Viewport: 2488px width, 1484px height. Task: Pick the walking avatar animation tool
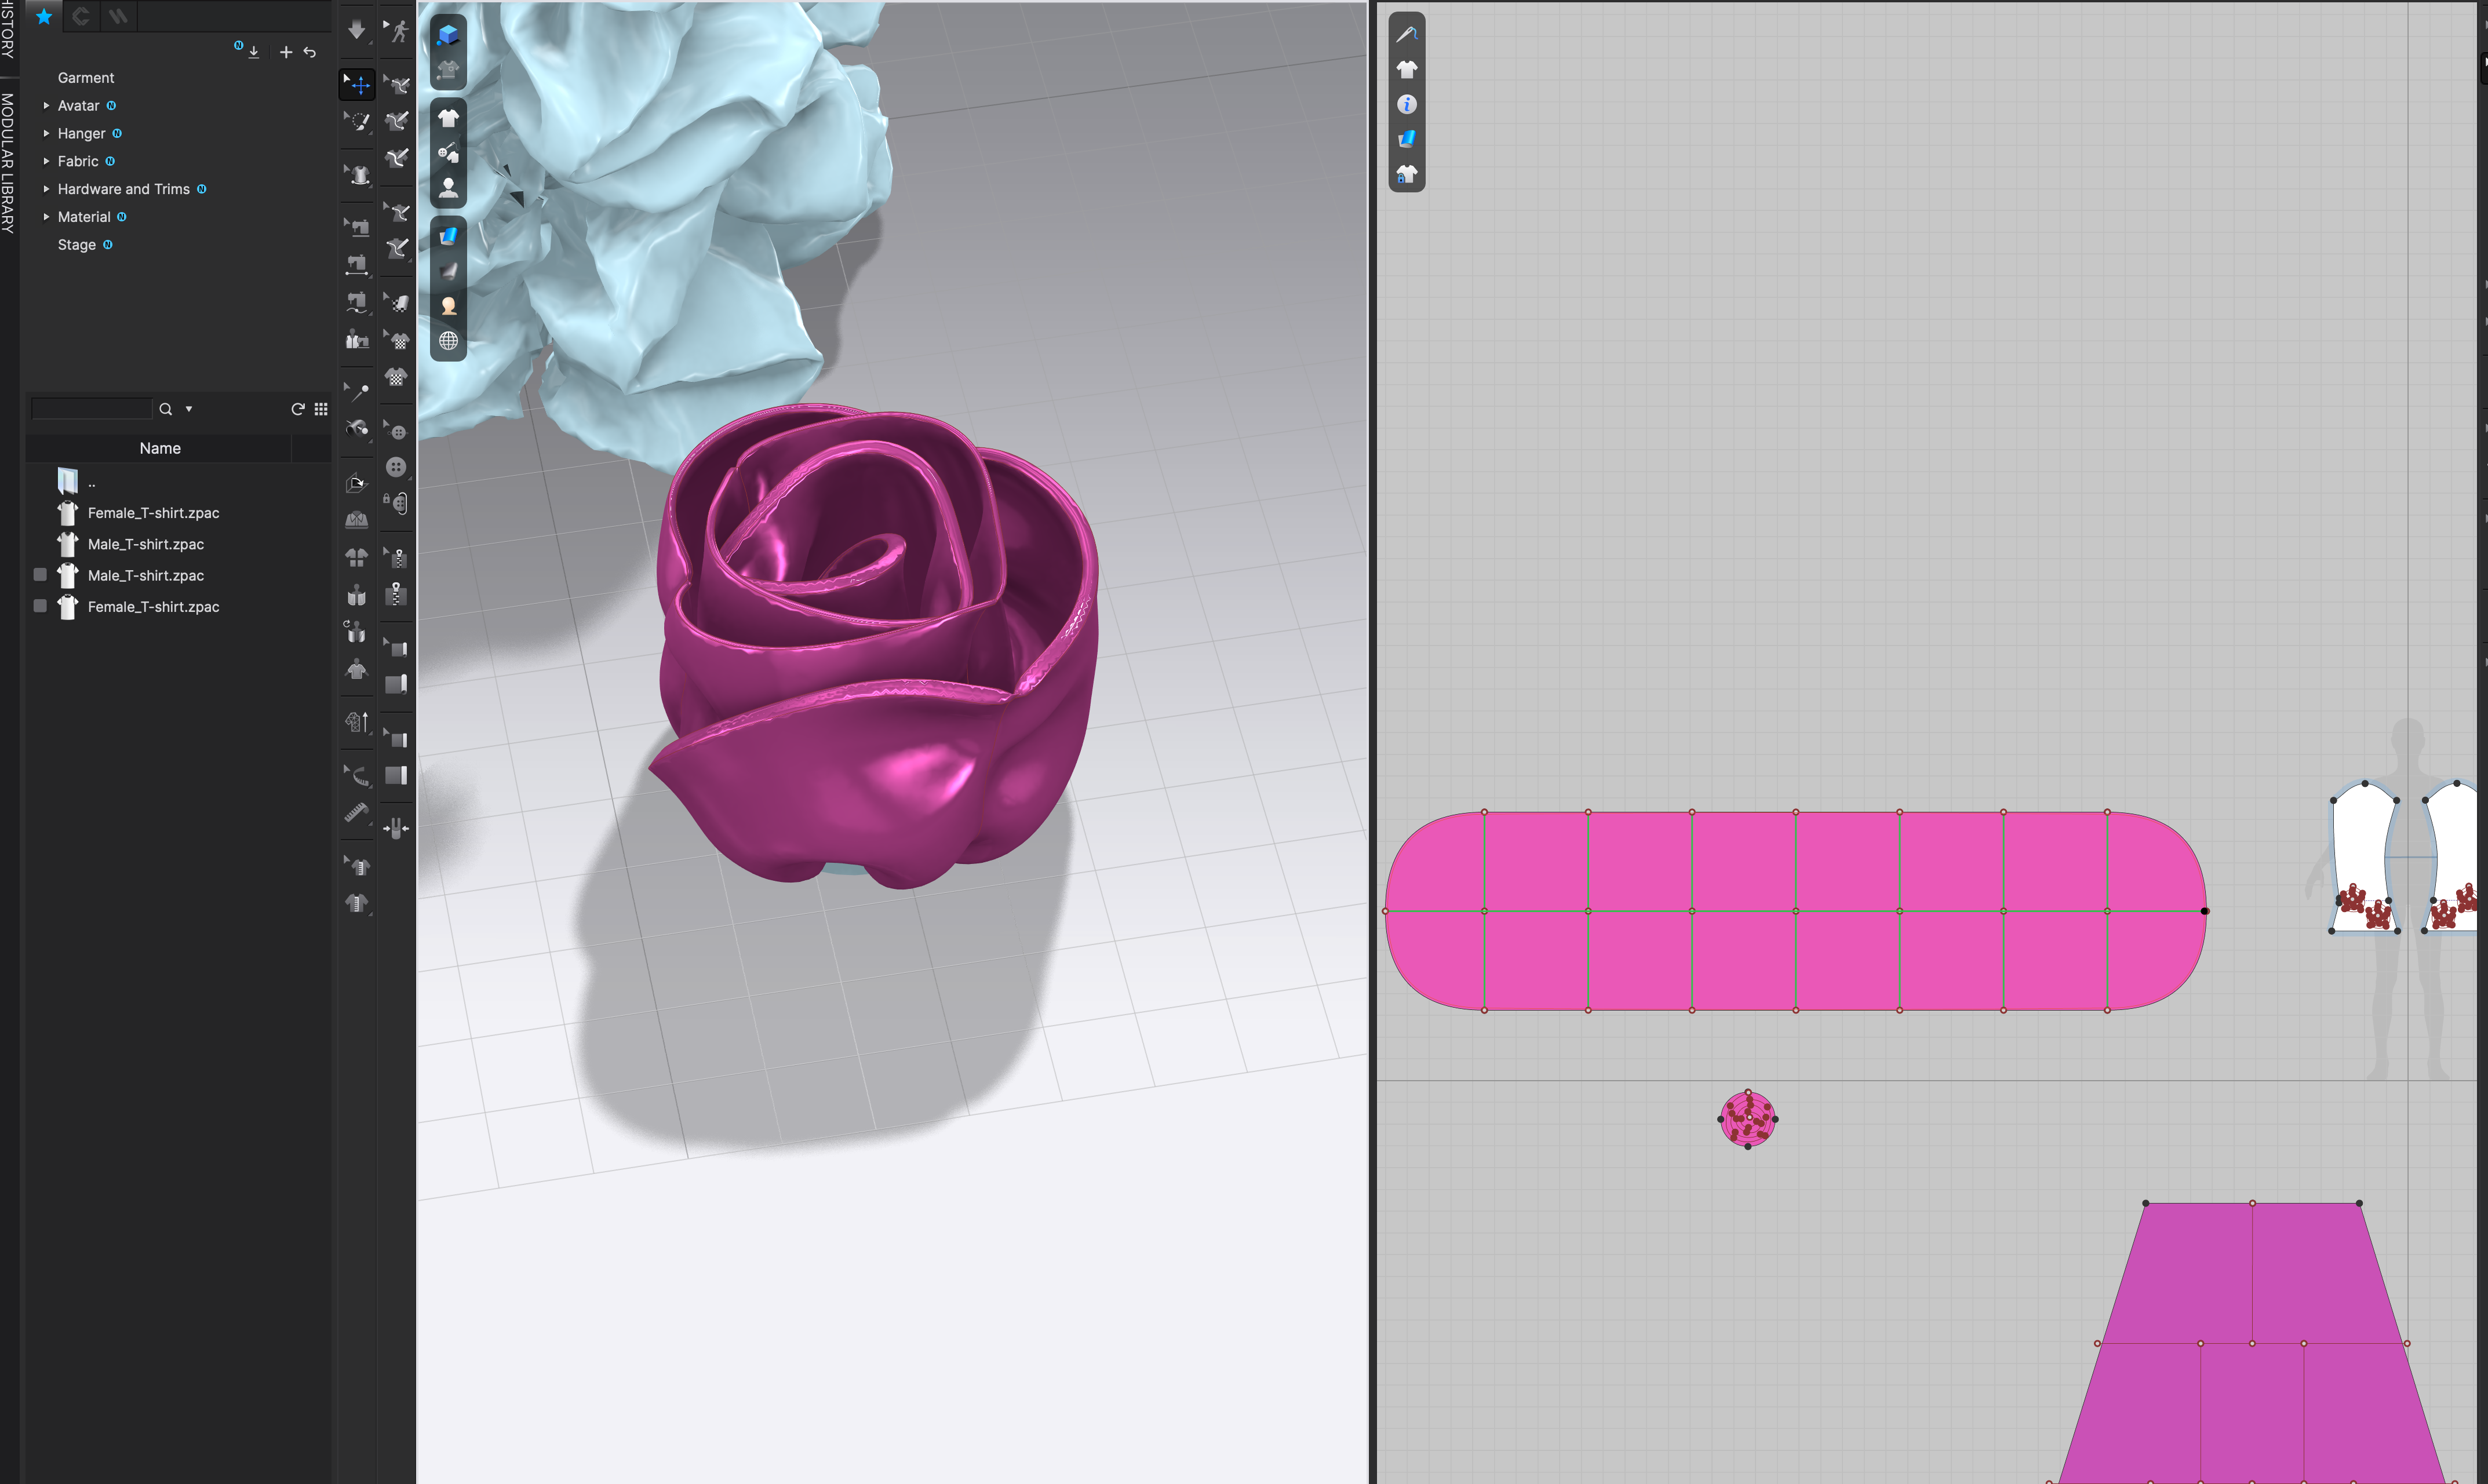[398, 31]
